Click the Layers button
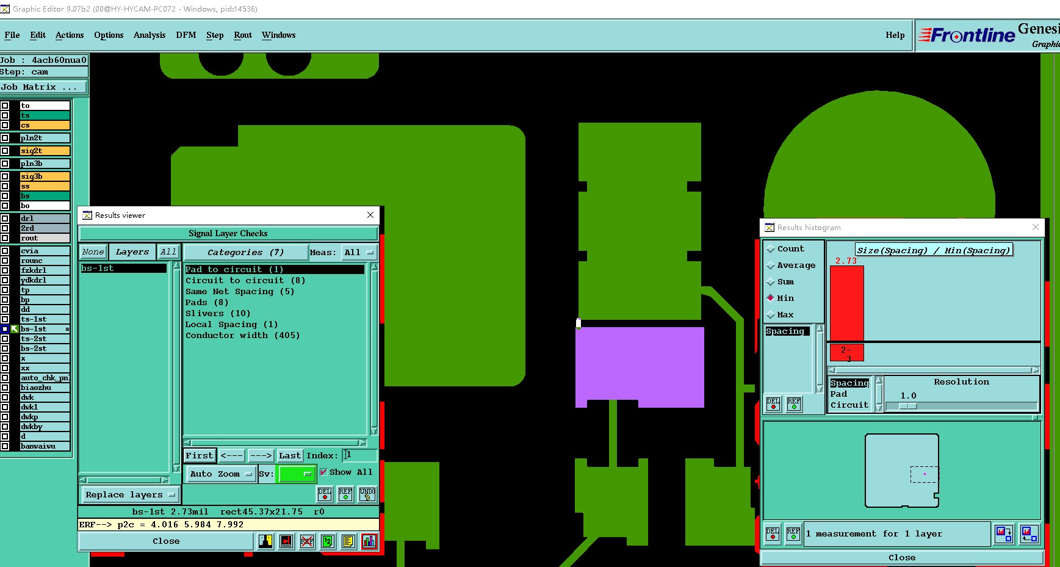This screenshot has width=1060, height=567. click(x=132, y=252)
